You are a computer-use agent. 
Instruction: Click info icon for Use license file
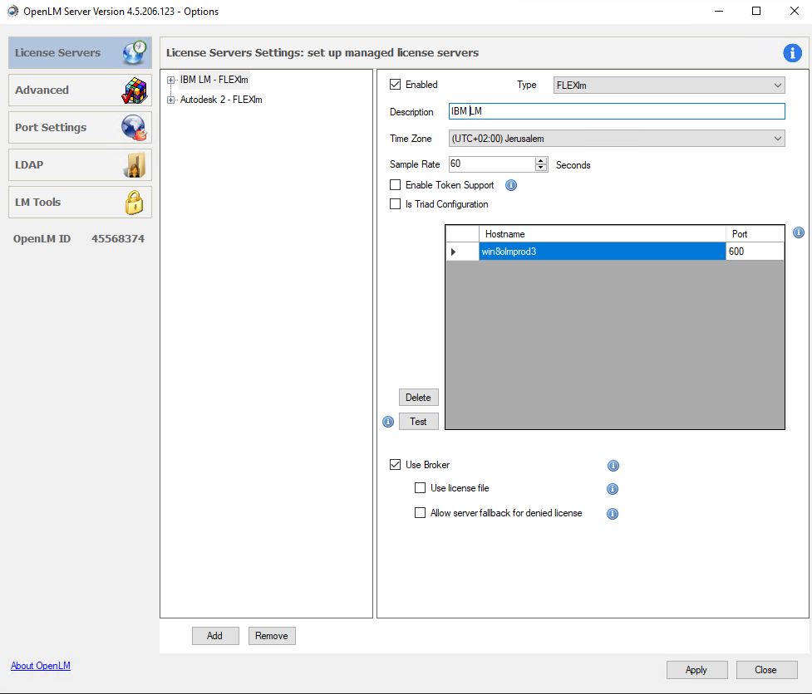(613, 489)
